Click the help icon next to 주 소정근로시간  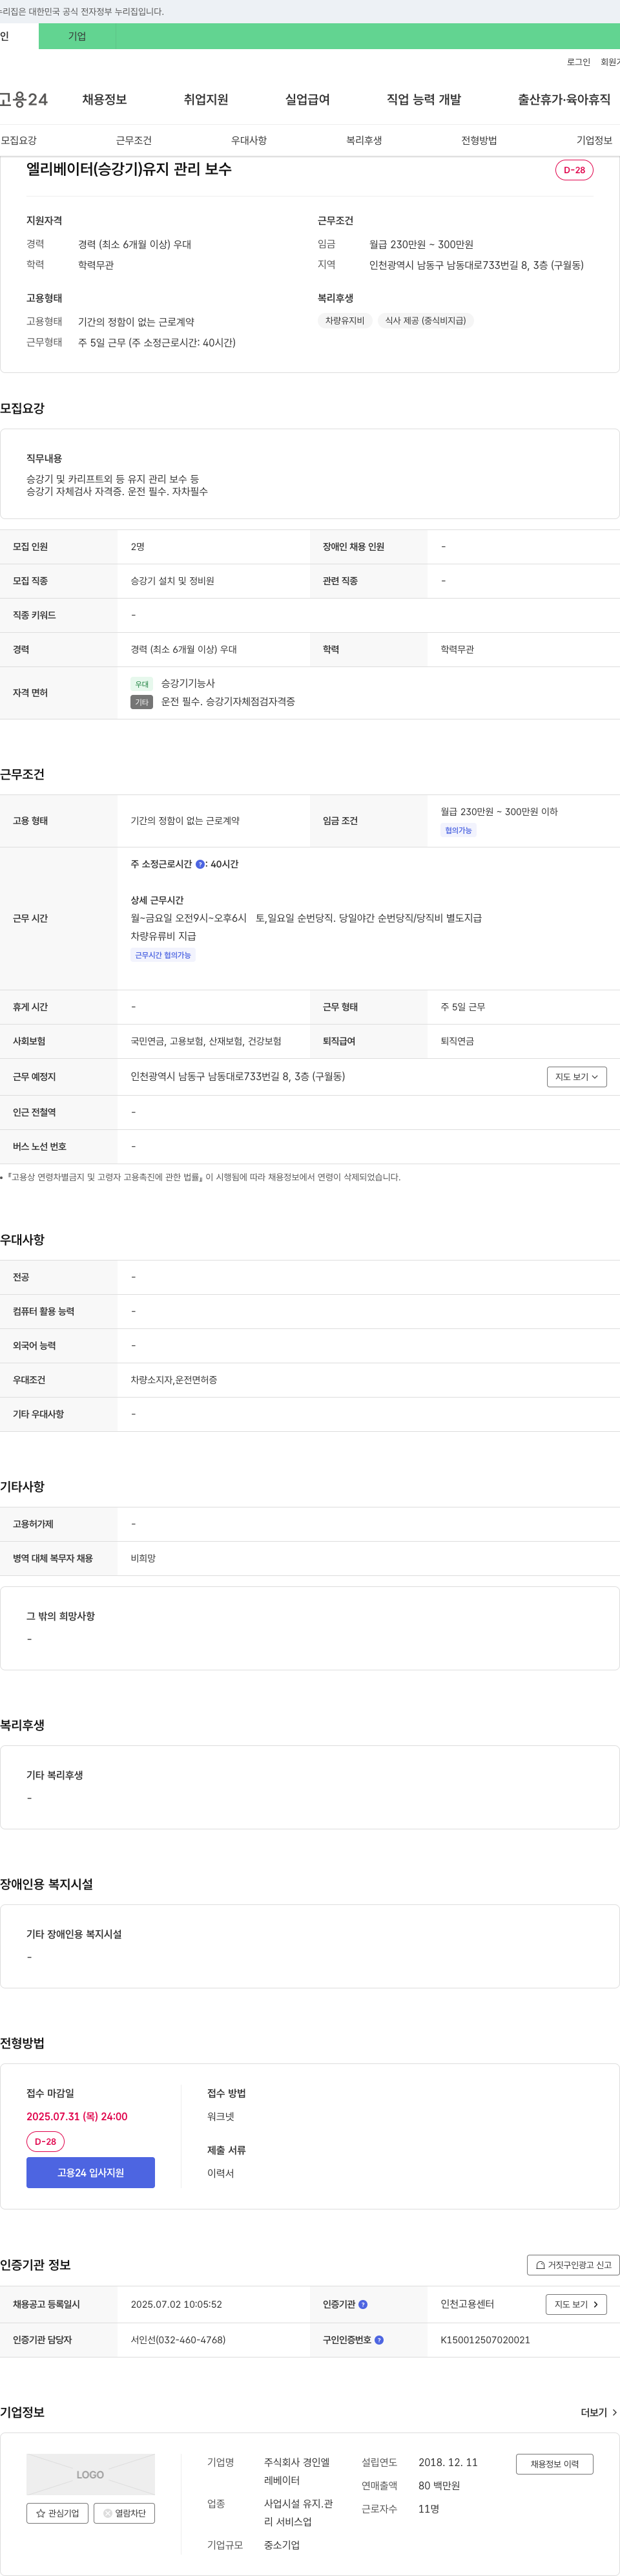[x=200, y=864]
